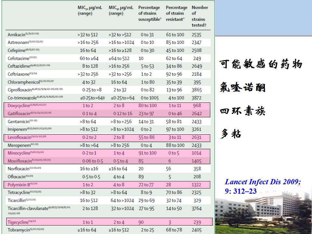Click the Ticarcillin-clavulanate drug name

tap(28, 209)
